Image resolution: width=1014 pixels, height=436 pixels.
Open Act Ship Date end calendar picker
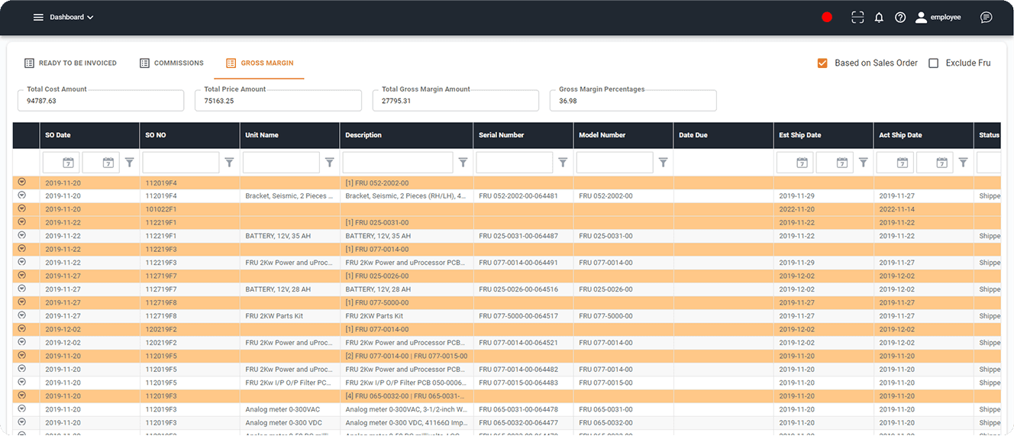(941, 163)
